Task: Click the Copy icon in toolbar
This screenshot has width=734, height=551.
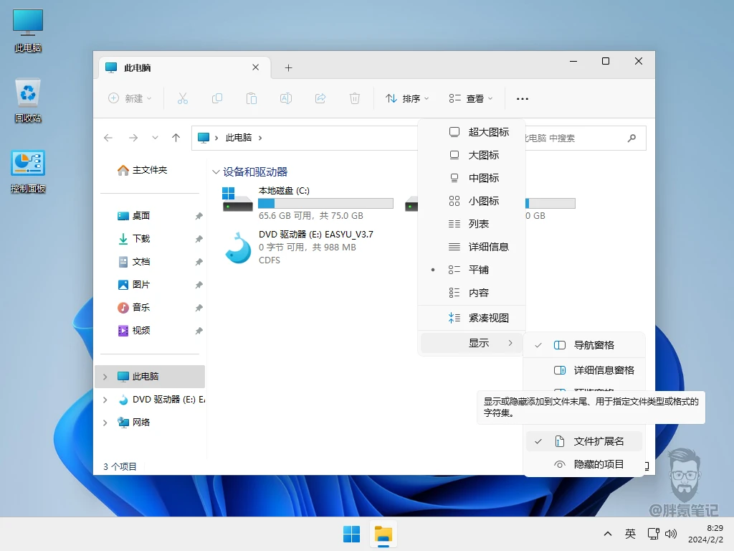Action: [216, 98]
